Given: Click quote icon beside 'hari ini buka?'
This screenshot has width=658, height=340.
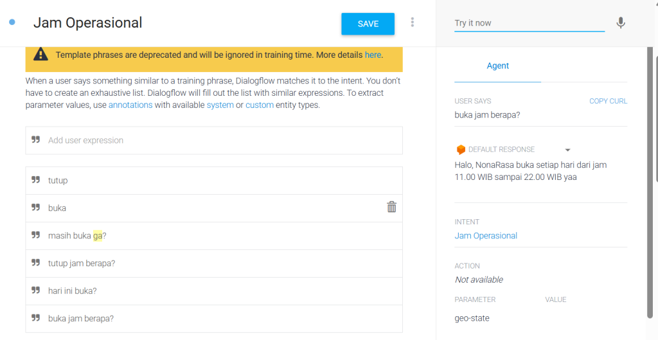Looking at the screenshot, I should tap(36, 291).
